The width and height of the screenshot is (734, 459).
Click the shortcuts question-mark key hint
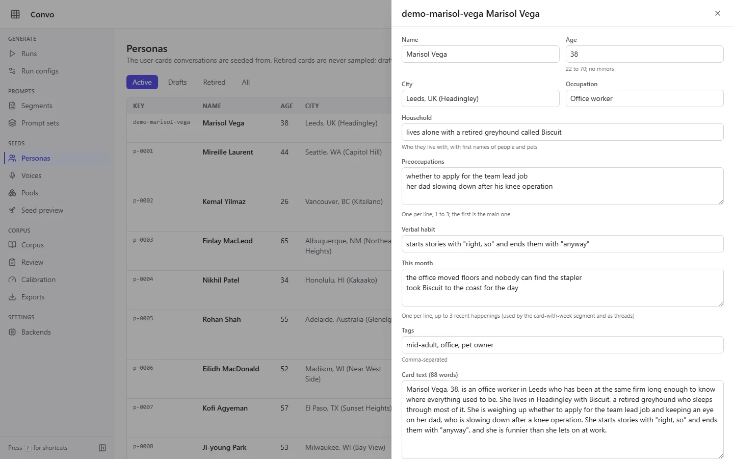click(x=28, y=448)
